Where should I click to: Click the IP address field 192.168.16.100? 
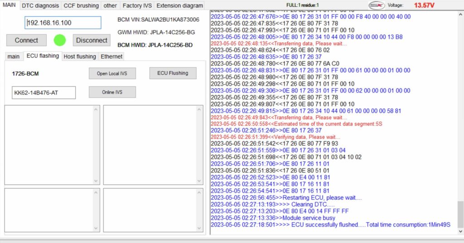coord(63,23)
